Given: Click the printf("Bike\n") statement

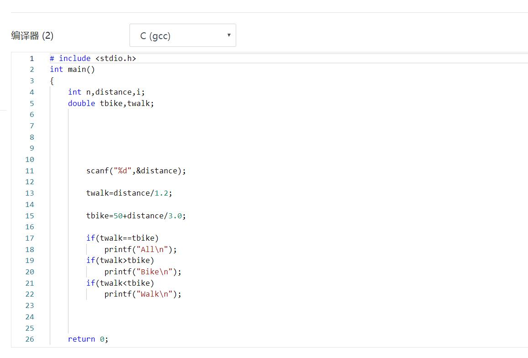Looking at the screenshot, I should point(142,272).
